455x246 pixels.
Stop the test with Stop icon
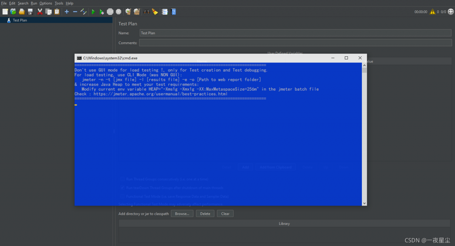point(110,12)
